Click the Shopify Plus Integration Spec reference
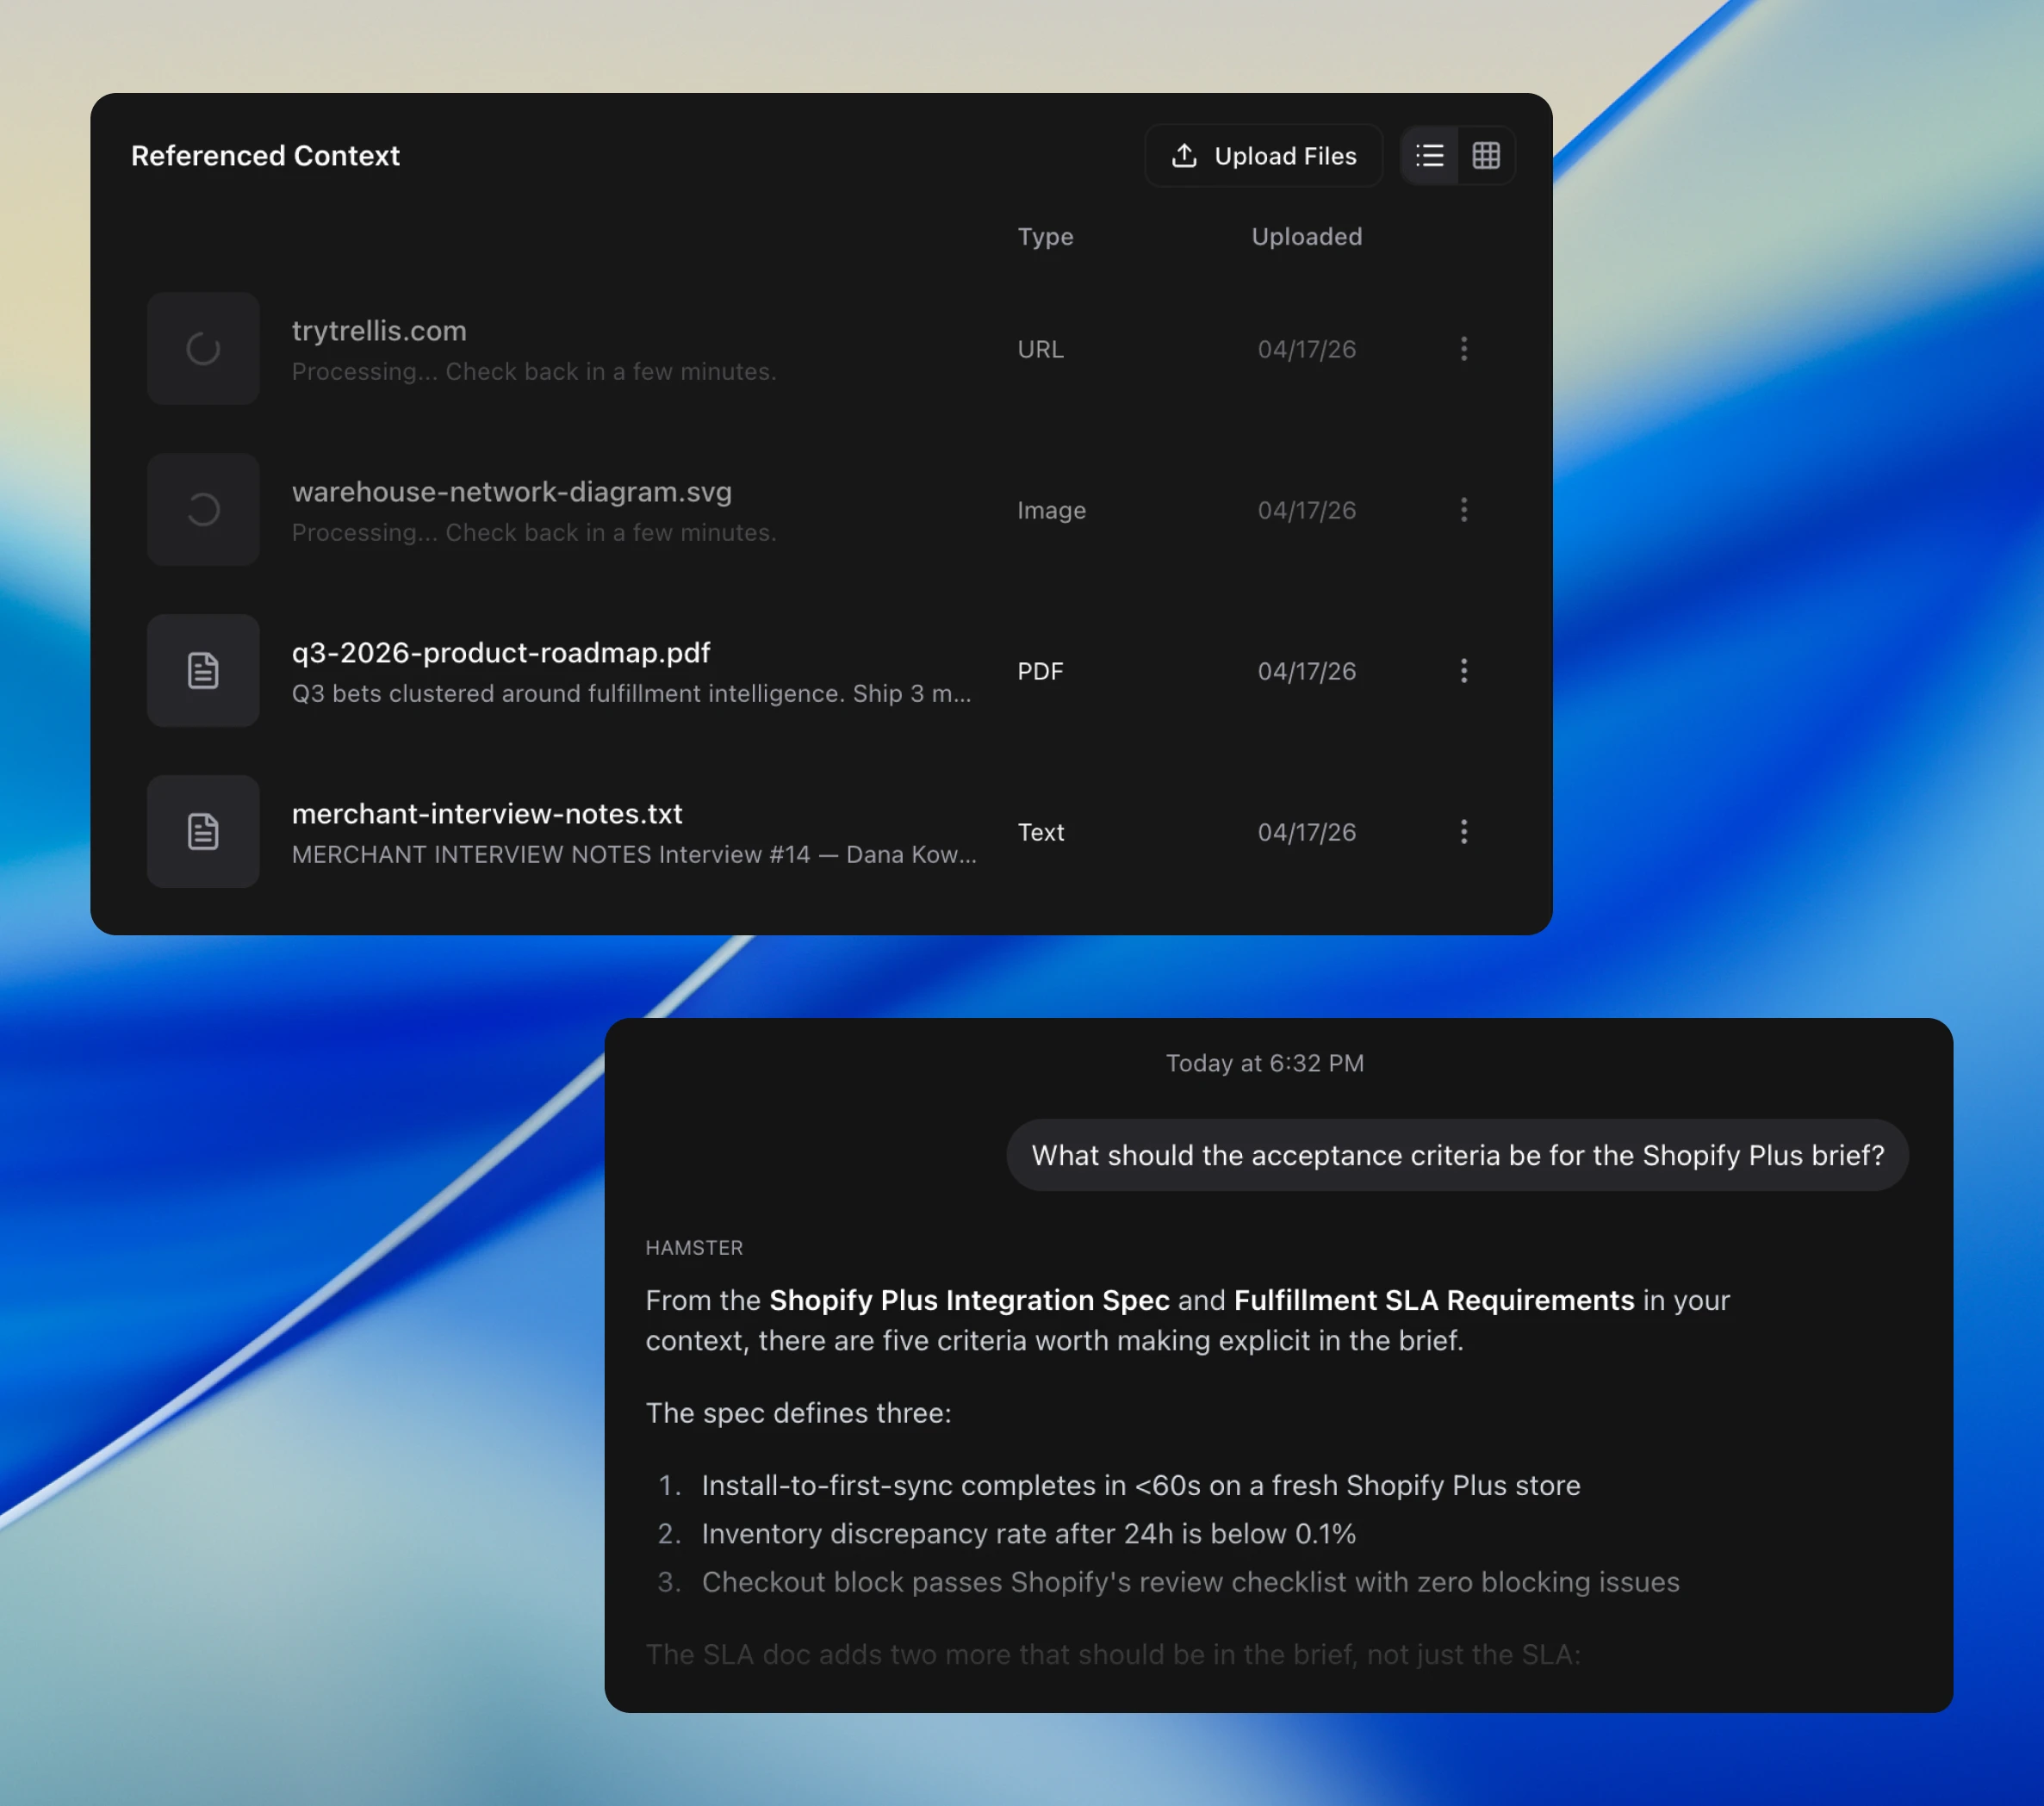 pyautogui.click(x=968, y=1300)
